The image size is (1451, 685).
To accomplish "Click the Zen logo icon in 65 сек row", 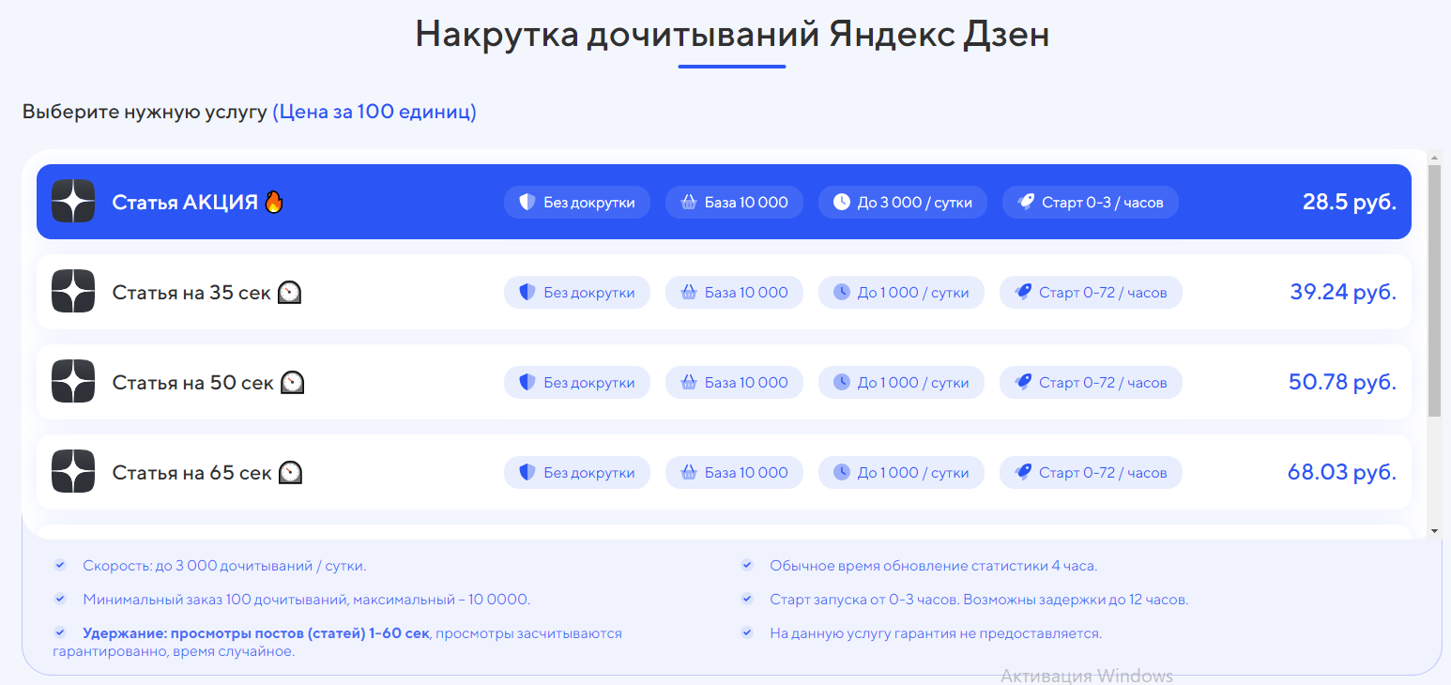I will (x=73, y=472).
